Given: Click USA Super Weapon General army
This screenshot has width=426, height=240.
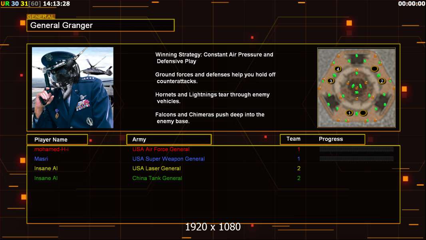Looking at the screenshot, I should (169, 159).
